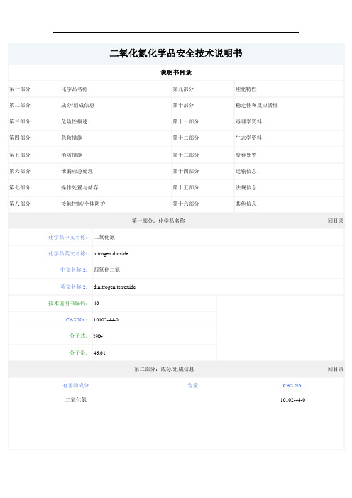
Task: Click the 第九部分 contents cell
Action: 183,89
